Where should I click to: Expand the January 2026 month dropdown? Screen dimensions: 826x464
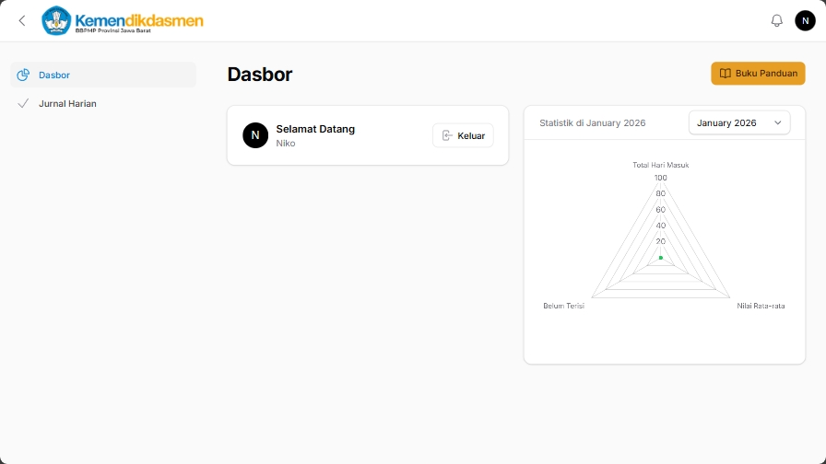click(x=738, y=122)
